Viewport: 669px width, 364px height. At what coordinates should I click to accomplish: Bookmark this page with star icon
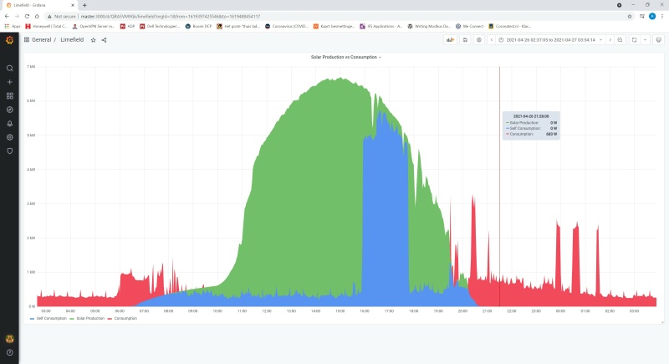click(630, 16)
